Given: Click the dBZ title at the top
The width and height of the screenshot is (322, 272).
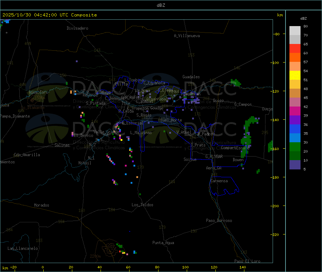Looking at the screenshot, I should click(x=161, y=5).
